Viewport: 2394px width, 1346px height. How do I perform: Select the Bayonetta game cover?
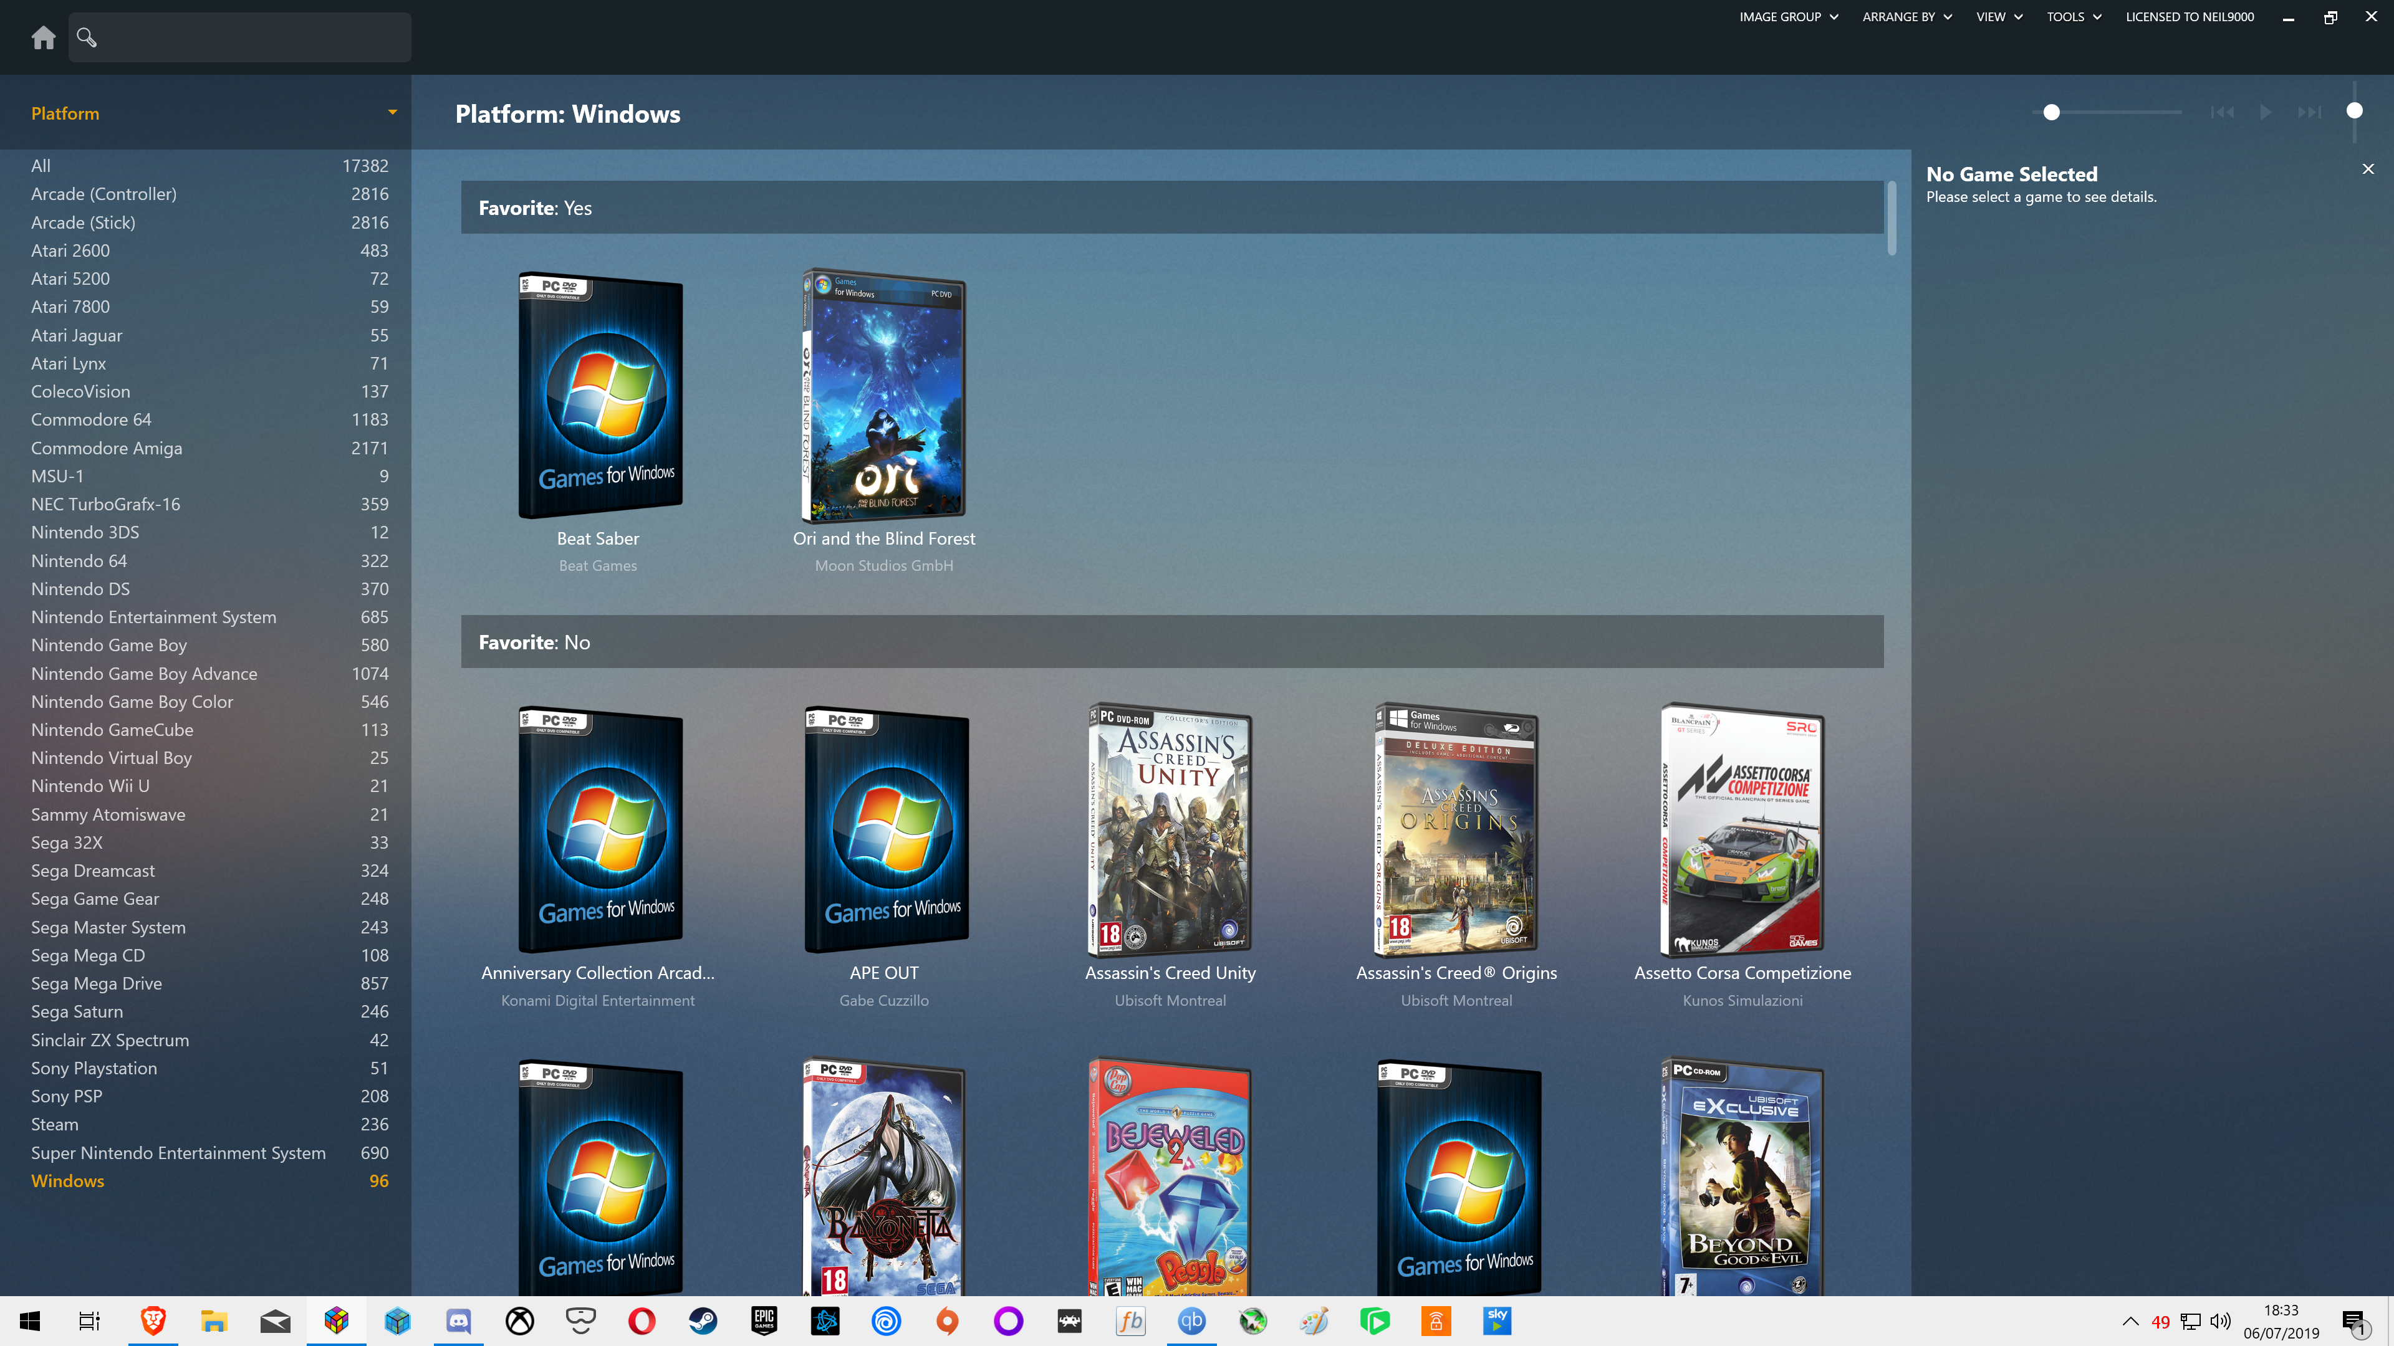[x=884, y=1176]
